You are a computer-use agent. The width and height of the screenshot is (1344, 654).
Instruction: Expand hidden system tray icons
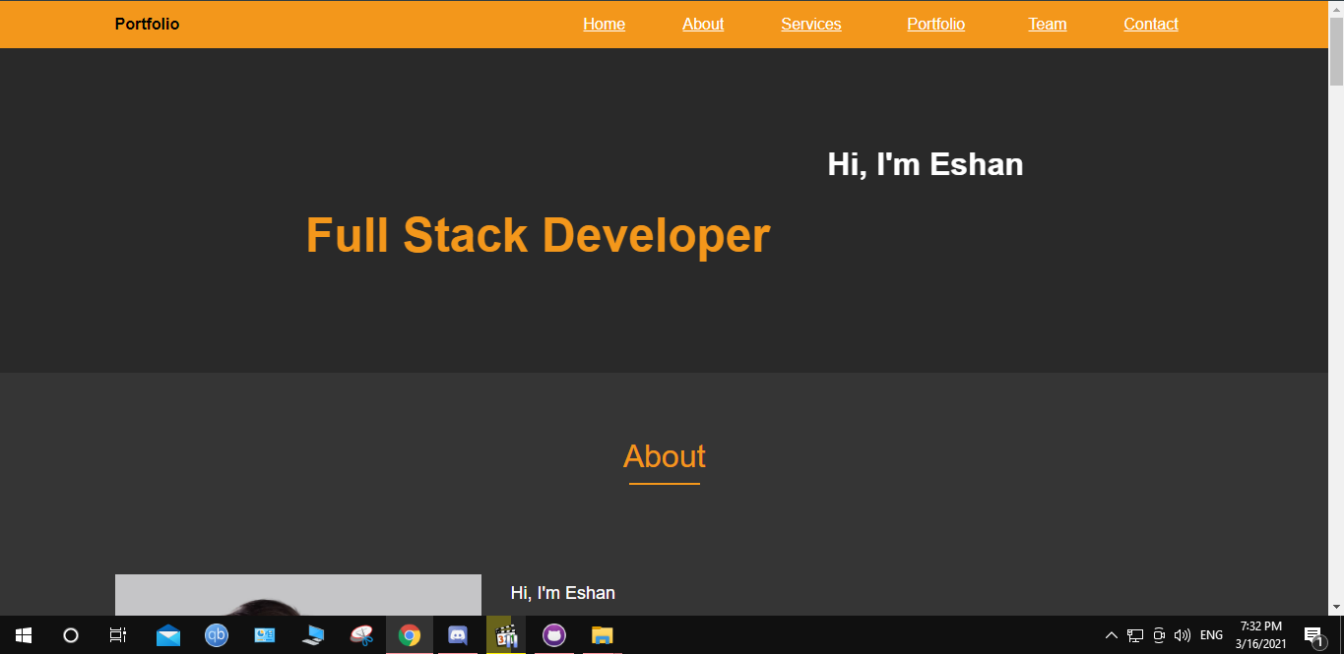1111,635
